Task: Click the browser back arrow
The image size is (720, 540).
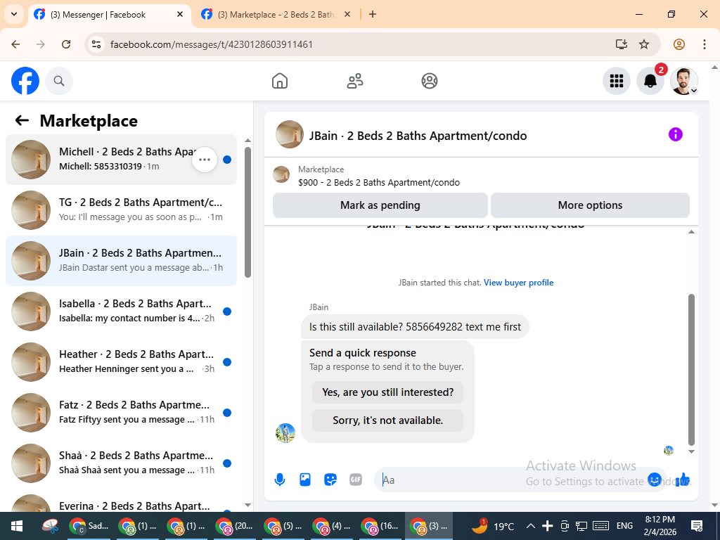Action: 15,44
